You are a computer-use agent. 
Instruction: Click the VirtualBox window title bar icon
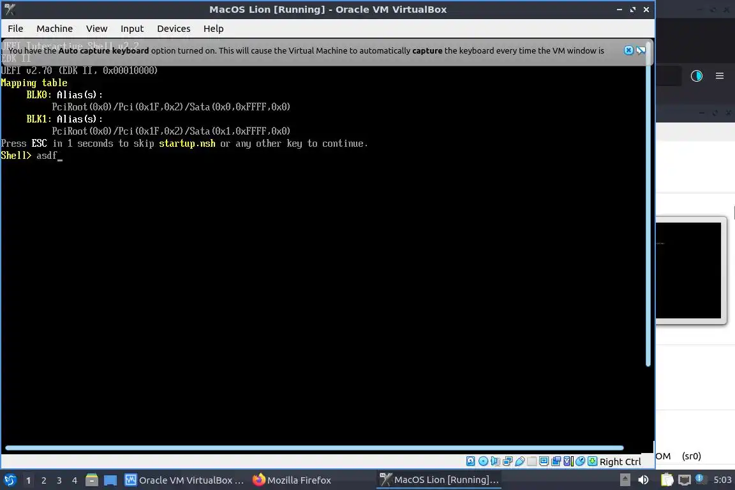[x=10, y=10]
